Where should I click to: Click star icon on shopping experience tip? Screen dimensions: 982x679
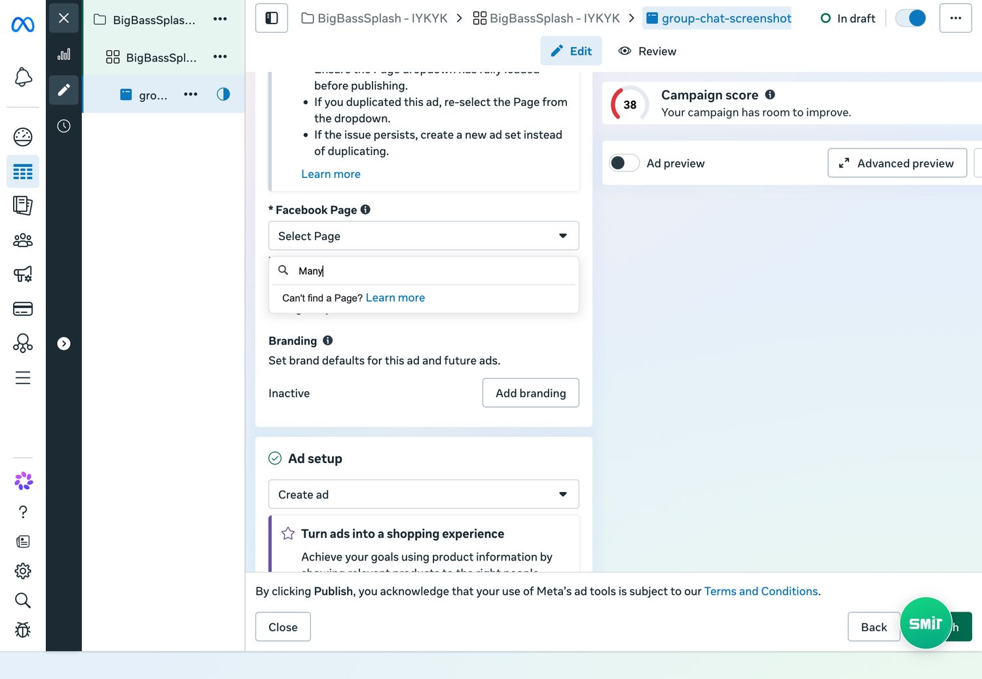tap(287, 534)
